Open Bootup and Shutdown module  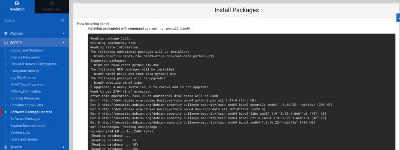pos(27,50)
